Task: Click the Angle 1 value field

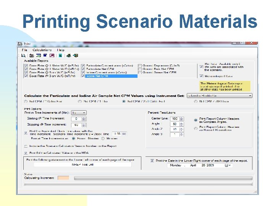Action: (x=175, y=124)
